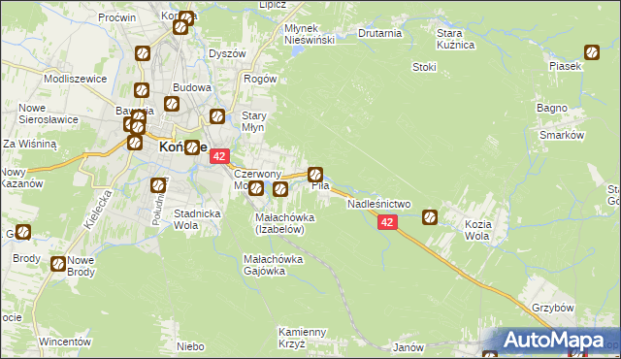Image resolution: width=621 pixels, height=359 pixels.
Task: Open the sports marker near Stary Młyn
Action: click(217, 116)
